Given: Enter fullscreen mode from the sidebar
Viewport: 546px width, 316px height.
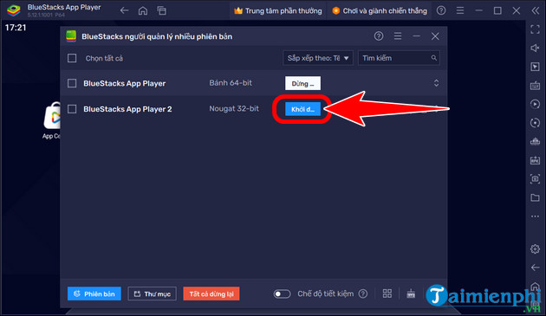Looking at the screenshot, I should pos(536,29).
